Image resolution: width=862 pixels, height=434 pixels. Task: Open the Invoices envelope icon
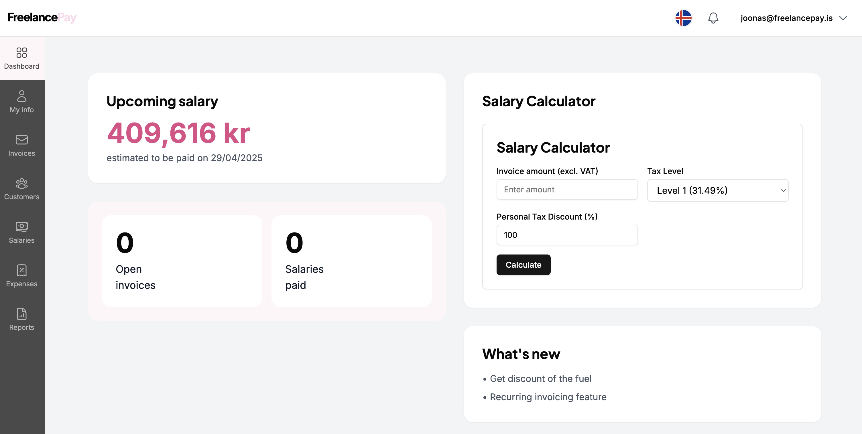pos(22,139)
